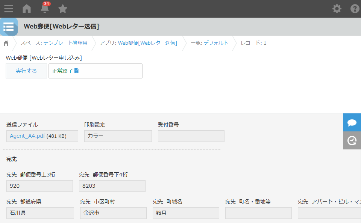
Task: Open the hamburger navigation menu
Action: tap(8, 8)
